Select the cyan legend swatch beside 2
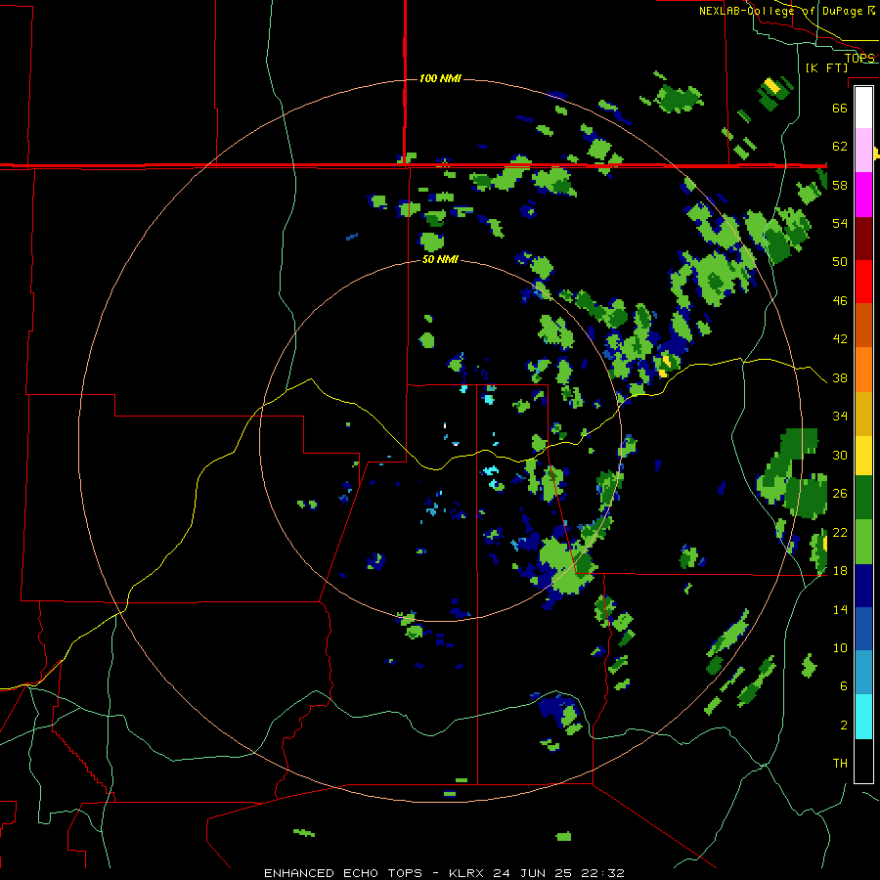 point(863,717)
